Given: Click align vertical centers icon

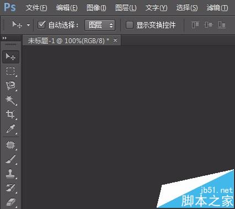Looking at the screenshot, I should (x=208, y=25).
